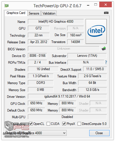The height and width of the screenshot is (142, 116).
Task: Open the graphics card selection dropdown
Action: pos(36,133)
